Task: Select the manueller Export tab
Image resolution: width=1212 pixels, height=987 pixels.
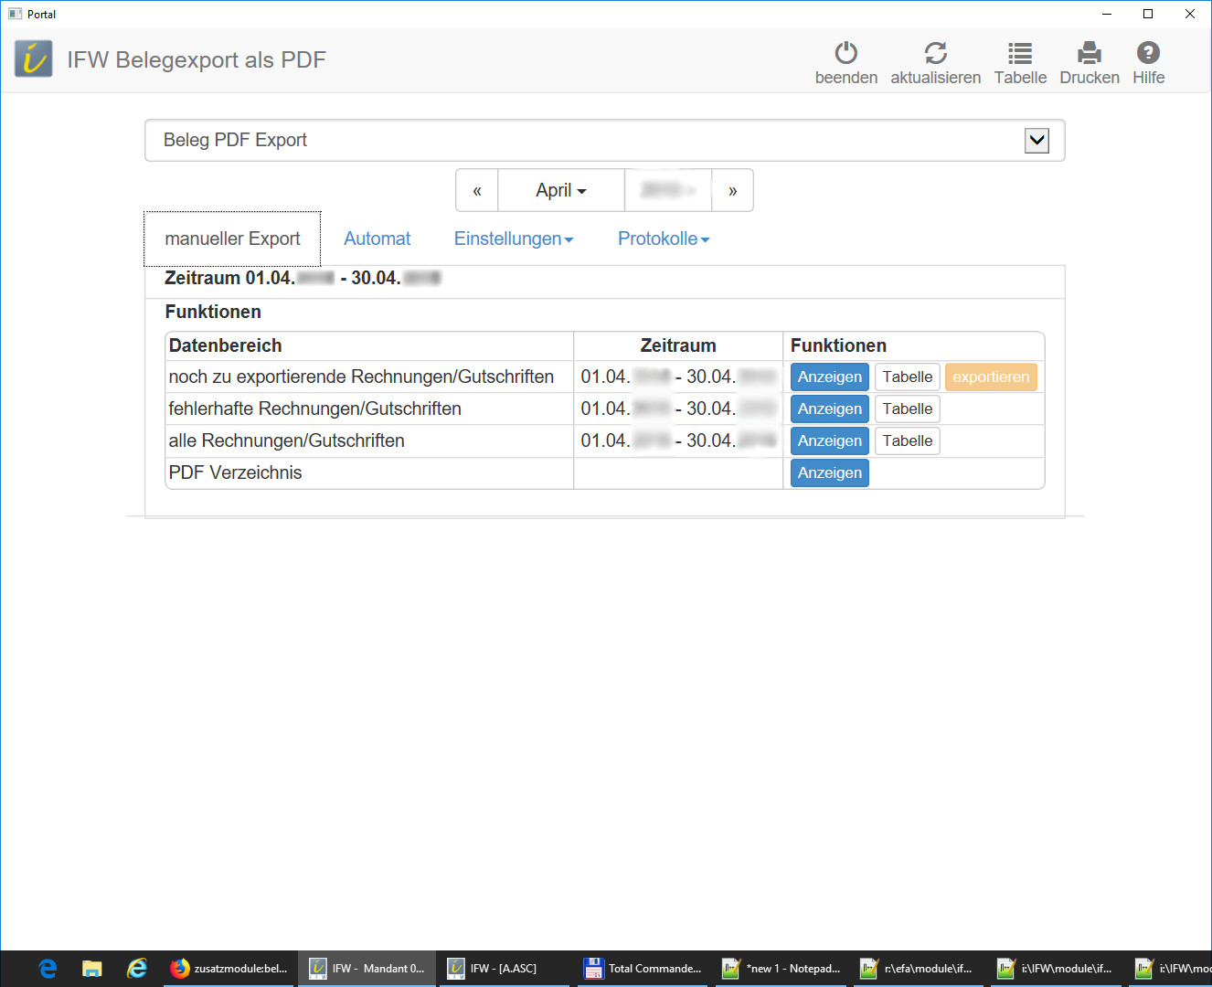Action: tap(232, 239)
